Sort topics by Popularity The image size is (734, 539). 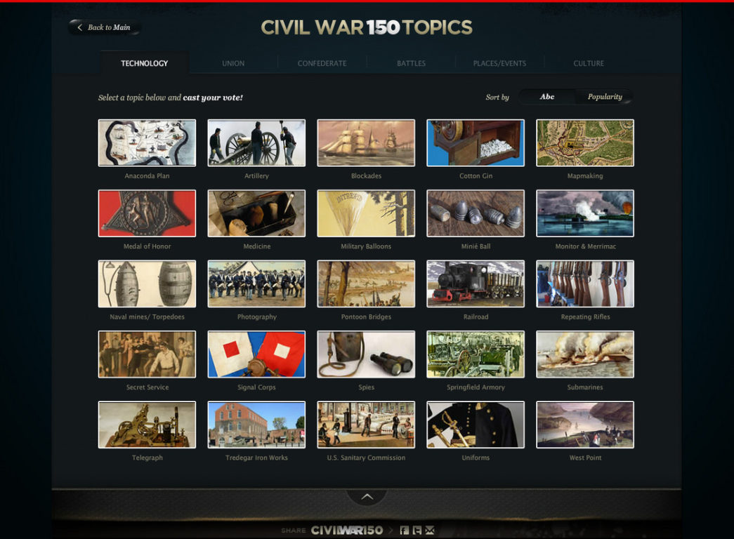605,97
